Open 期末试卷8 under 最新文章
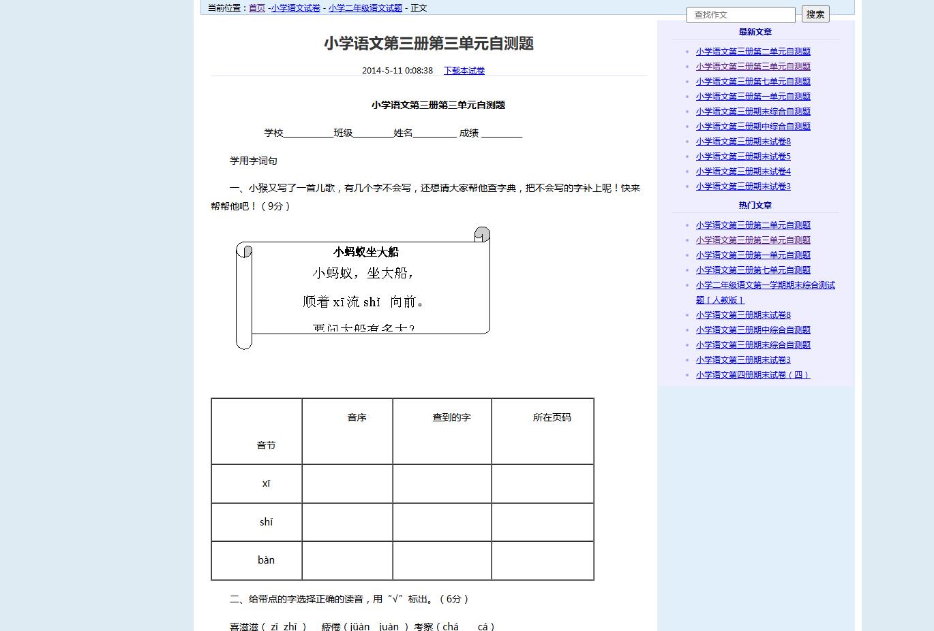 click(743, 142)
